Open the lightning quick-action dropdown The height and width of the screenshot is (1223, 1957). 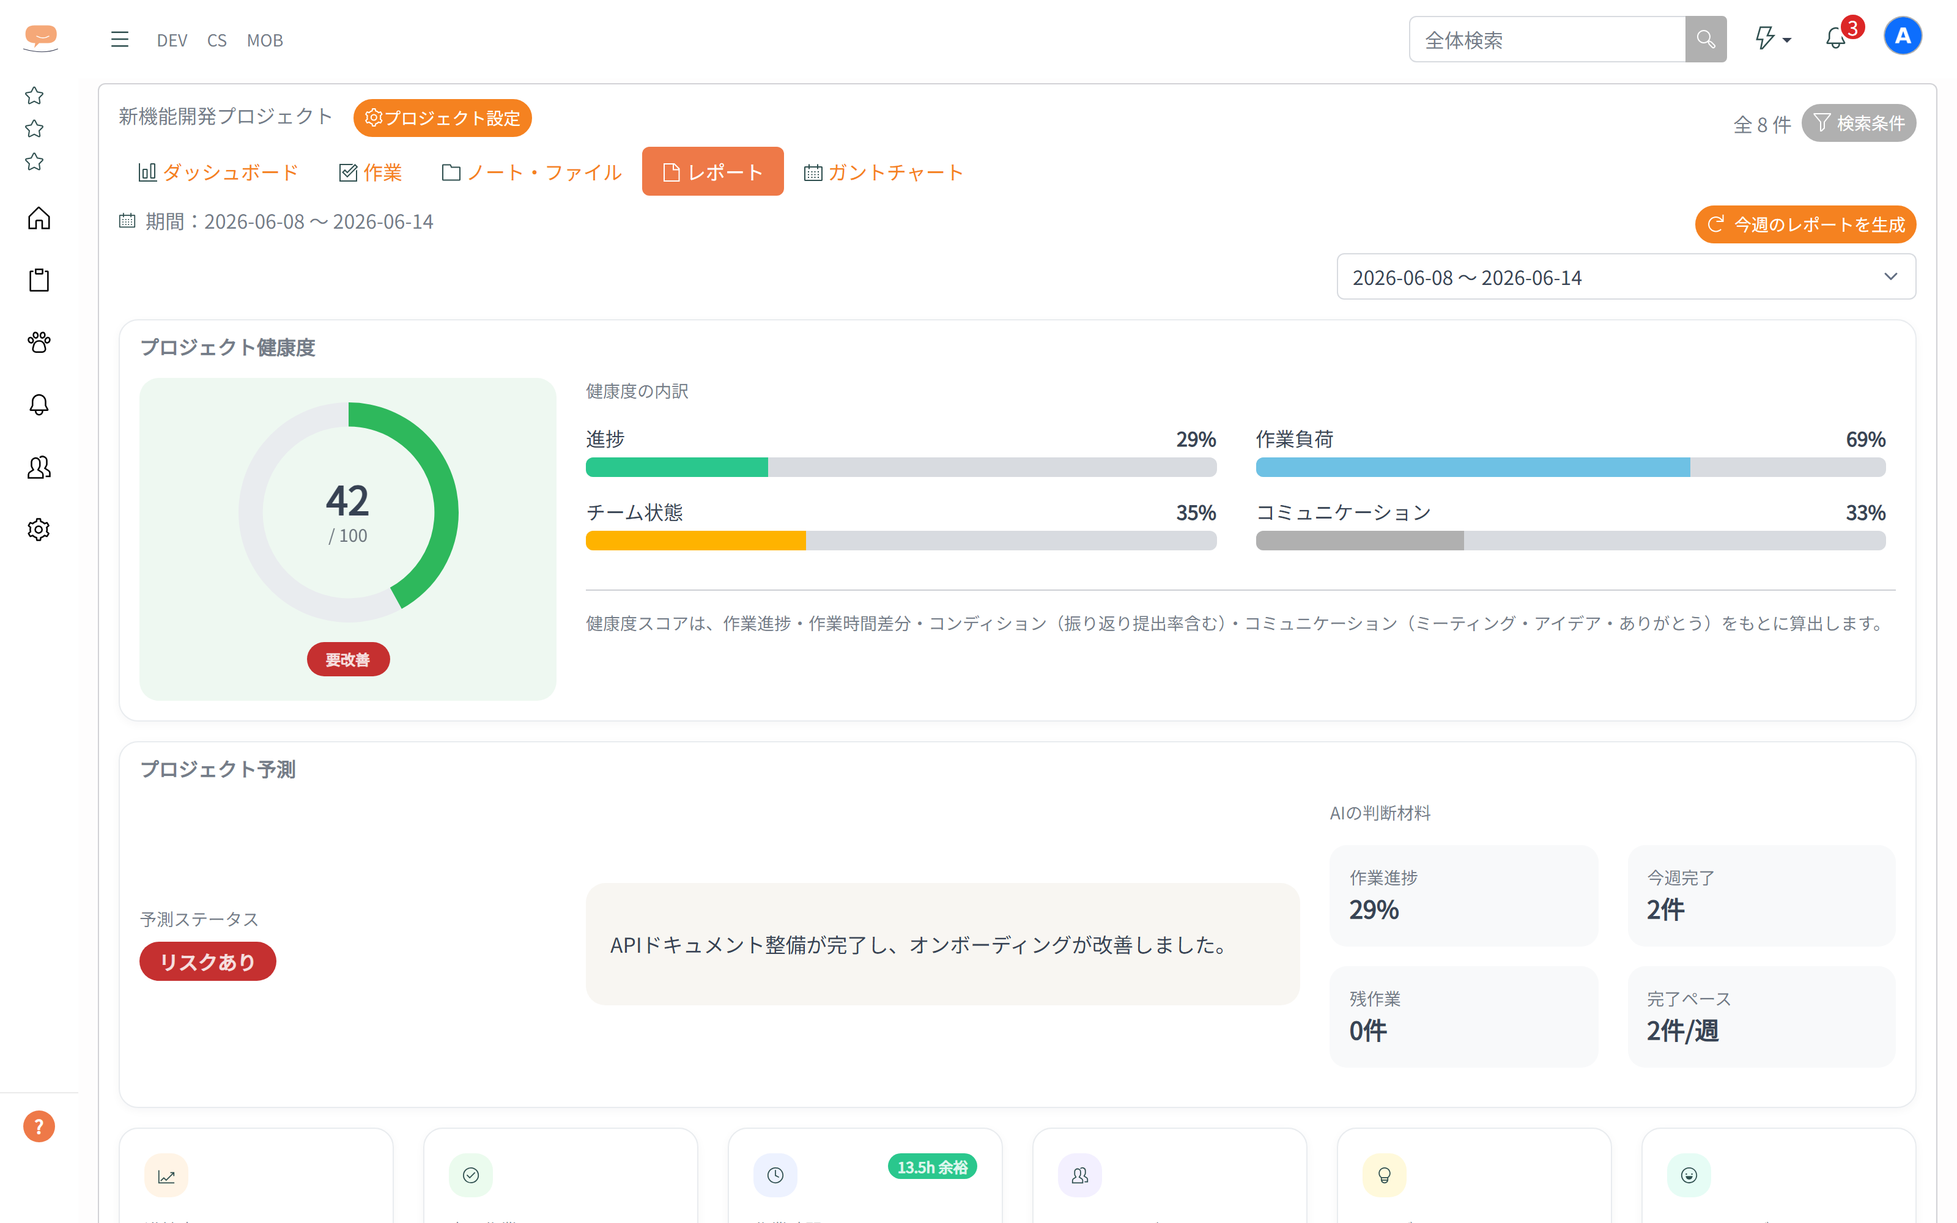click(1773, 39)
